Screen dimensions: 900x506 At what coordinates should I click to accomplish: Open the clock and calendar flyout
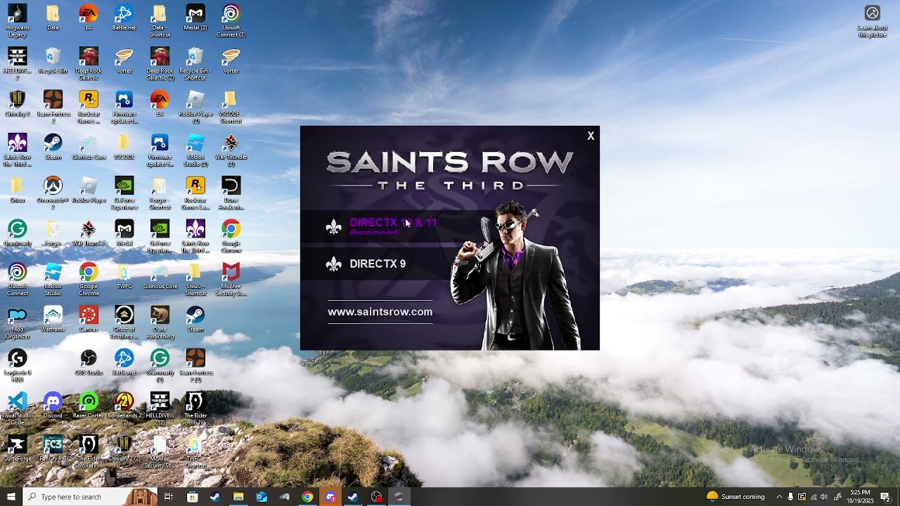click(861, 497)
